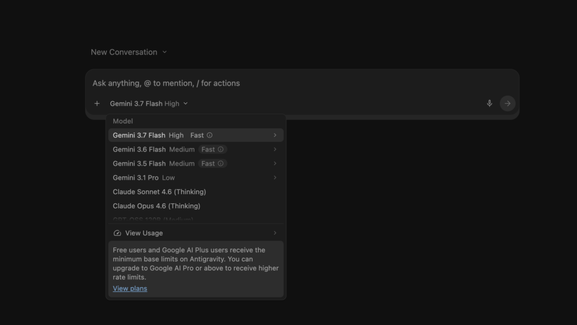Activate the microphone voice input icon

[490, 103]
